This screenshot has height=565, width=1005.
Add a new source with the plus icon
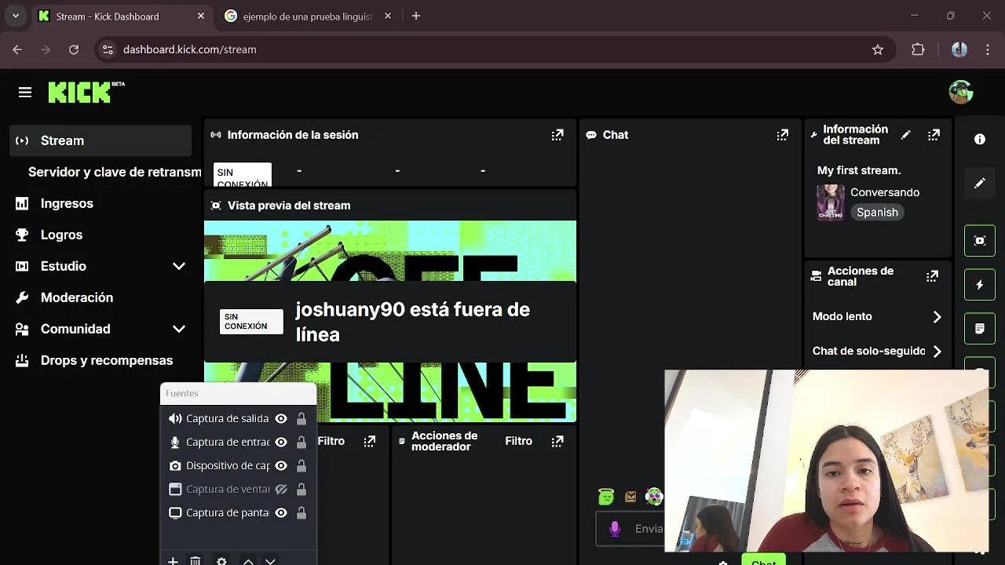click(173, 561)
